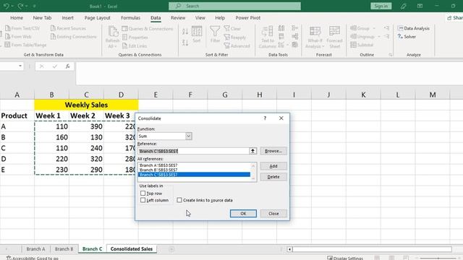Click the Redo arrow in title bar
The height and width of the screenshot is (260, 463).
[20, 6]
